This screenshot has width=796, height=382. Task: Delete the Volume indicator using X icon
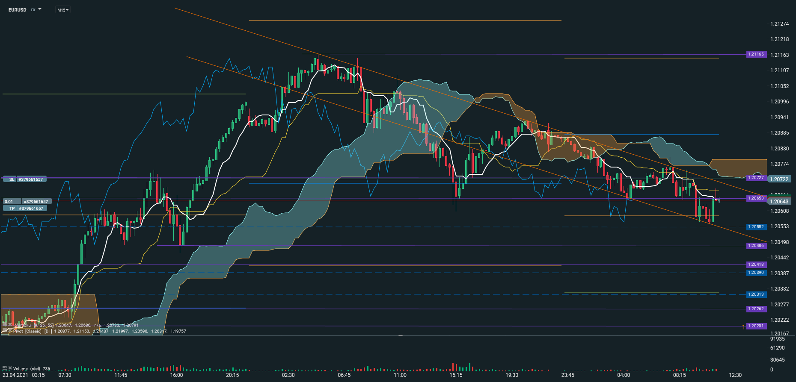10,368
